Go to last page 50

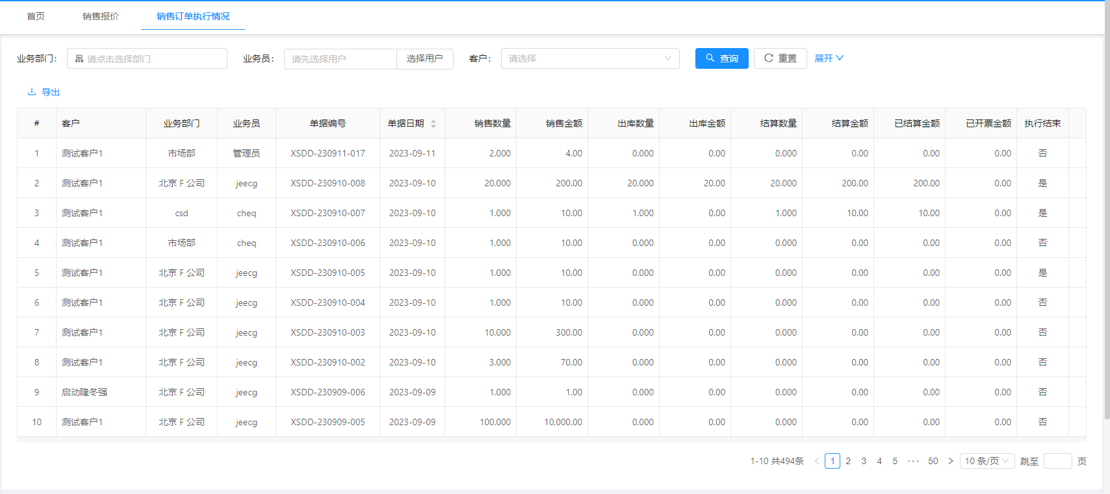[933, 461]
